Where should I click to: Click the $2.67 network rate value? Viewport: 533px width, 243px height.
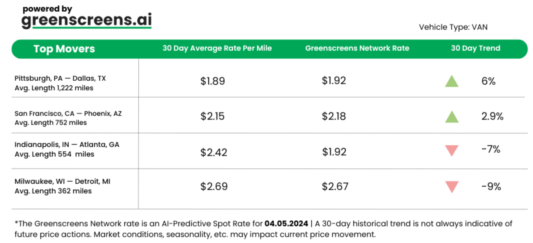[x=335, y=187]
